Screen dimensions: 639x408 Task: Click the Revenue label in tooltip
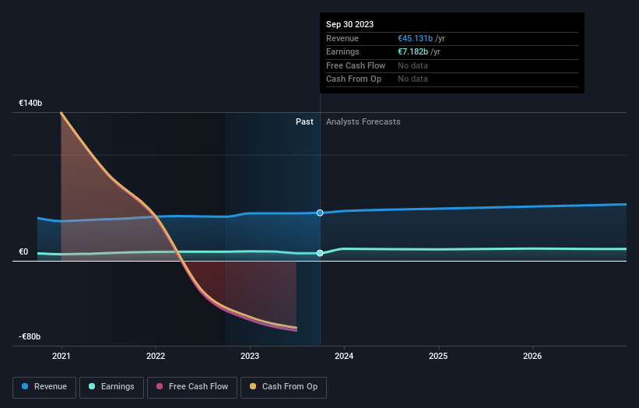tap(342, 38)
